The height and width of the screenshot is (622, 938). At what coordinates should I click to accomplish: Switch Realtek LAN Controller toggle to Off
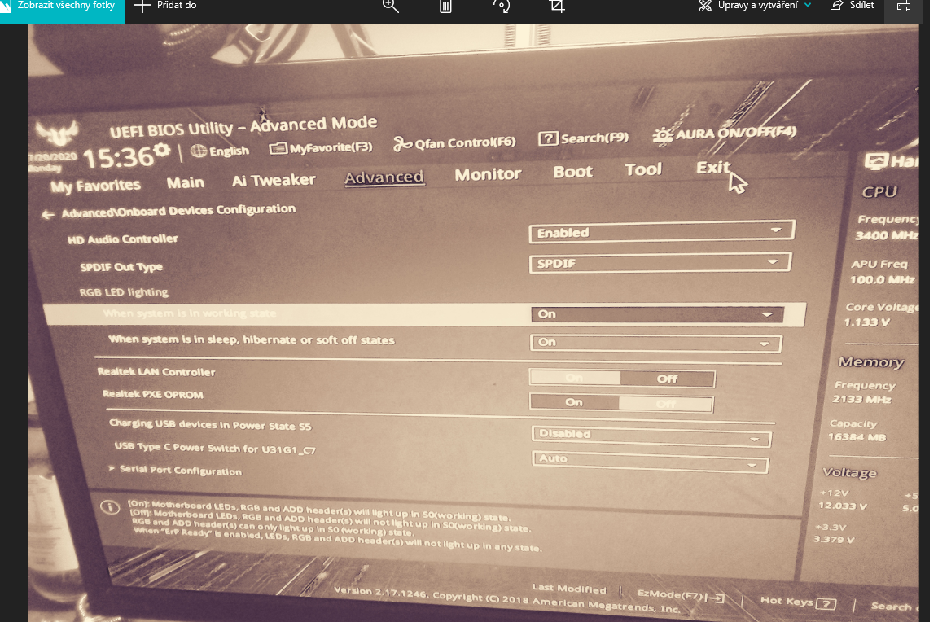click(x=668, y=379)
